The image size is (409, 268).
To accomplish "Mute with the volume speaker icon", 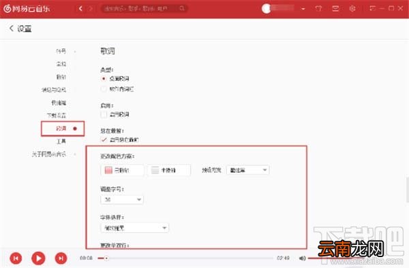I will [x=302, y=258].
